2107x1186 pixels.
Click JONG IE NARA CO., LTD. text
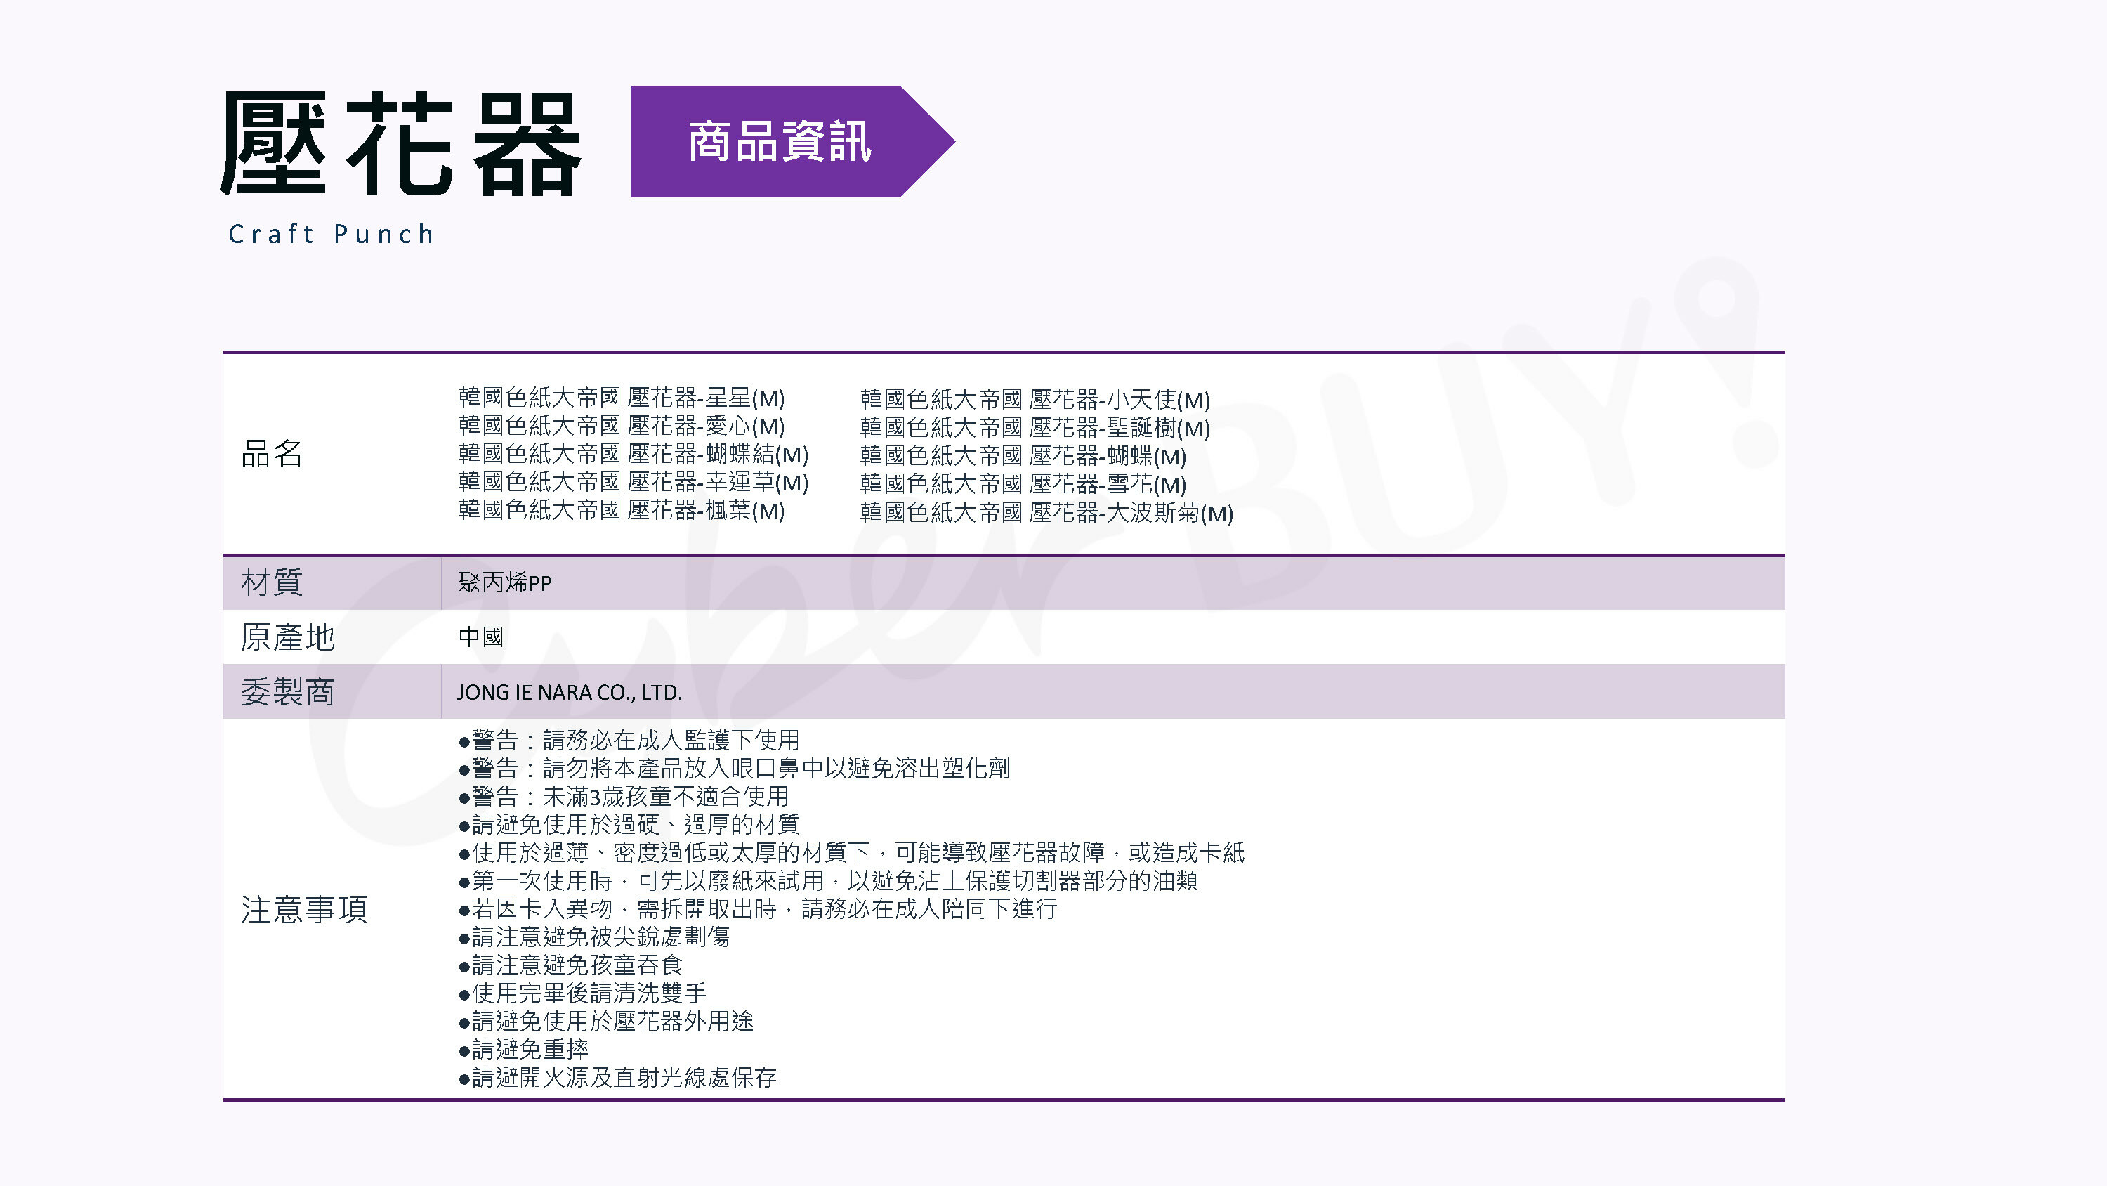tap(568, 693)
